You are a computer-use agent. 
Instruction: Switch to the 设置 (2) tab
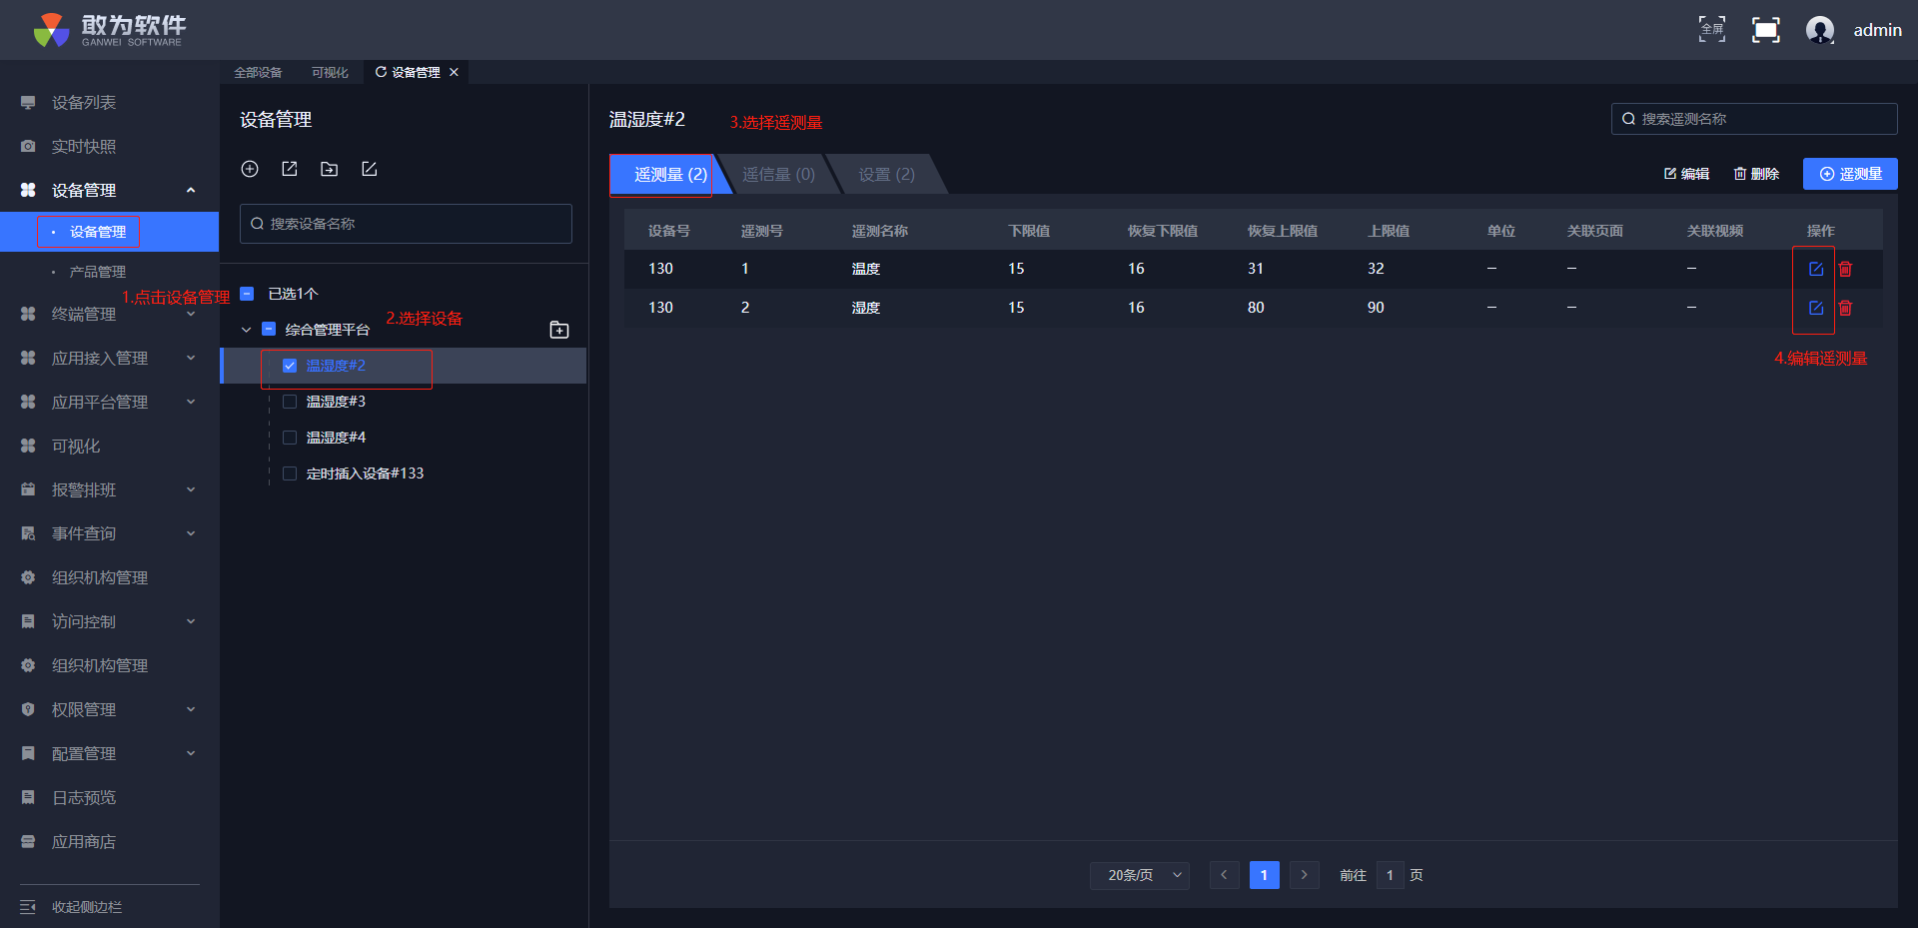pos(886,175)
